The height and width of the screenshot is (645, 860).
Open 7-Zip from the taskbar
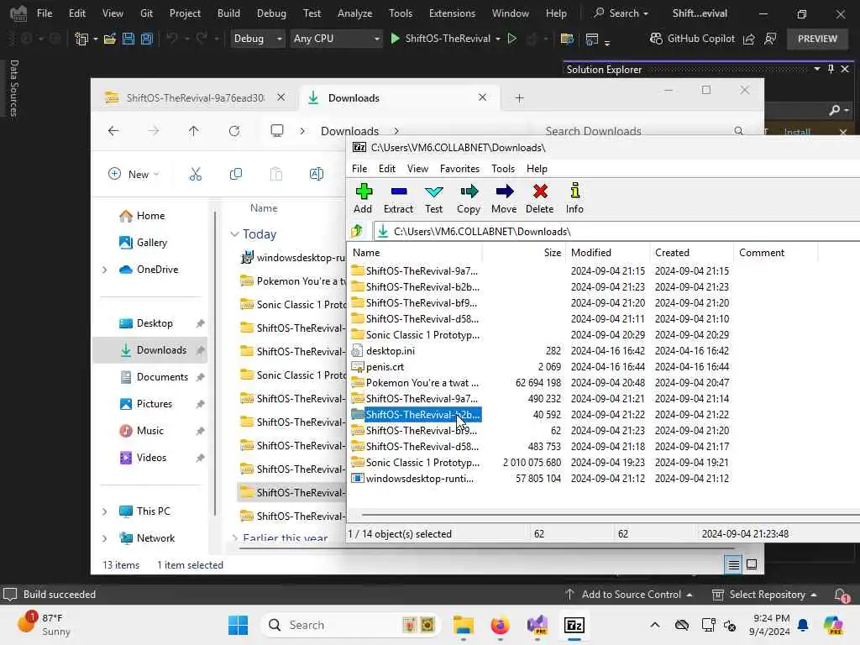pos(574,625)
